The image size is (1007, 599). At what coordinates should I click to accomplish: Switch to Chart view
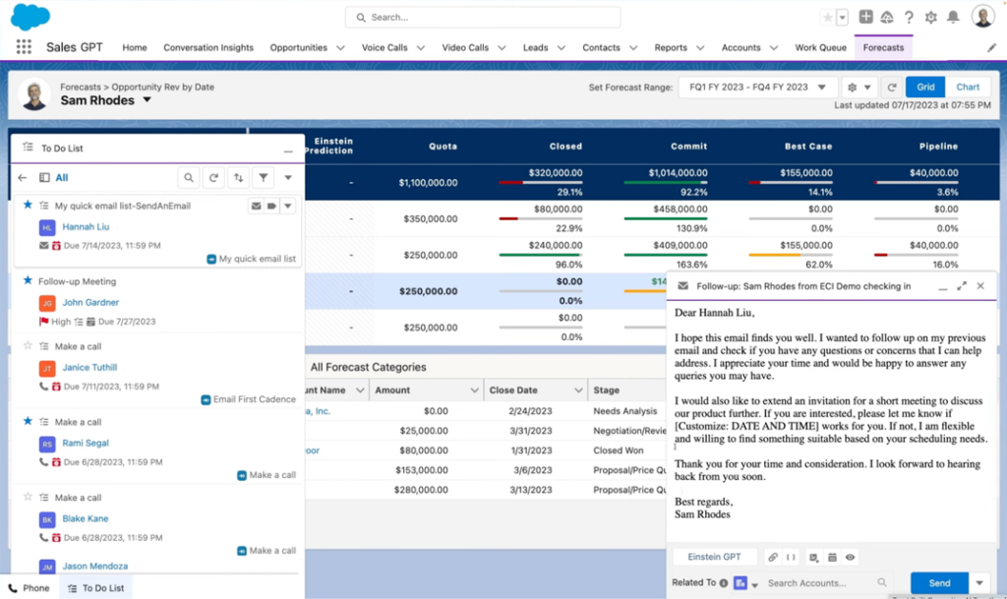[968, 87]
